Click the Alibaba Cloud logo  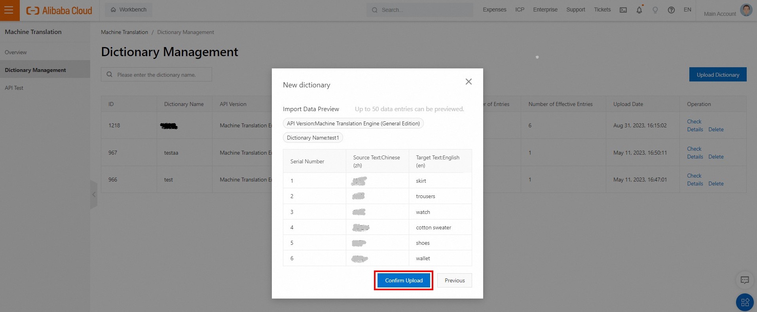point(59,10)
